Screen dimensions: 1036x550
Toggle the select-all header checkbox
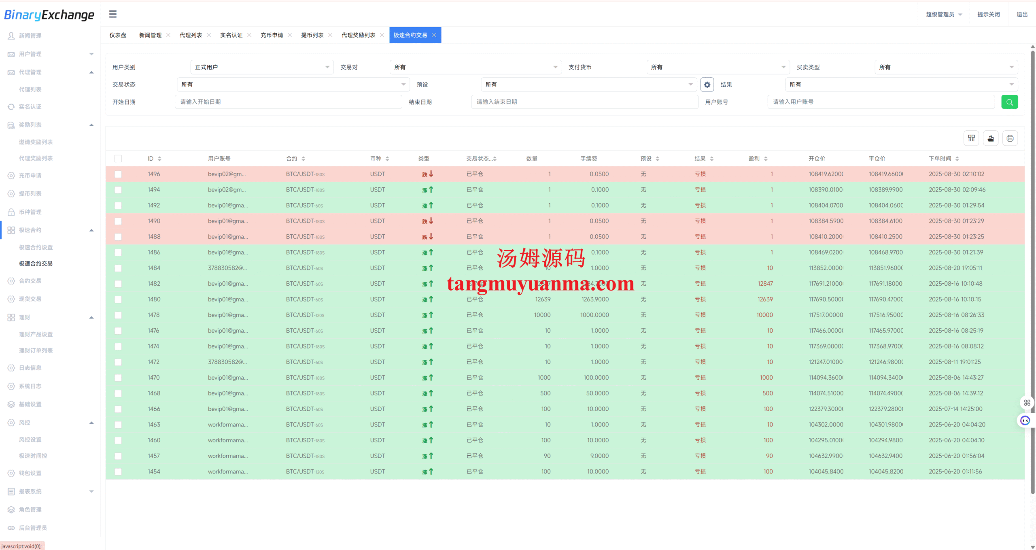click(118, 159)
